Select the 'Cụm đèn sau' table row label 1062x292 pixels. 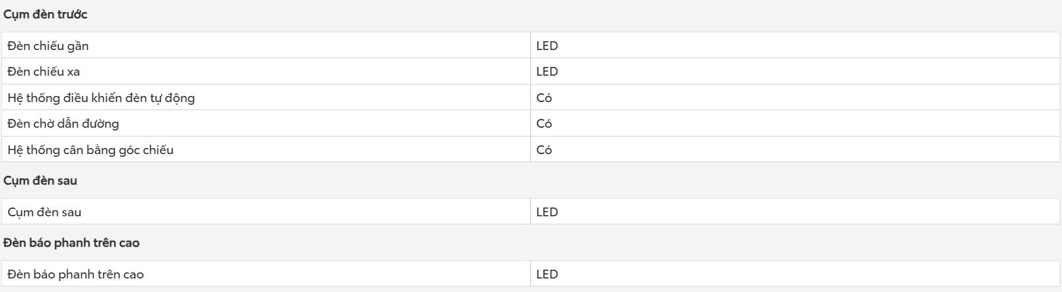click(45, 212)
